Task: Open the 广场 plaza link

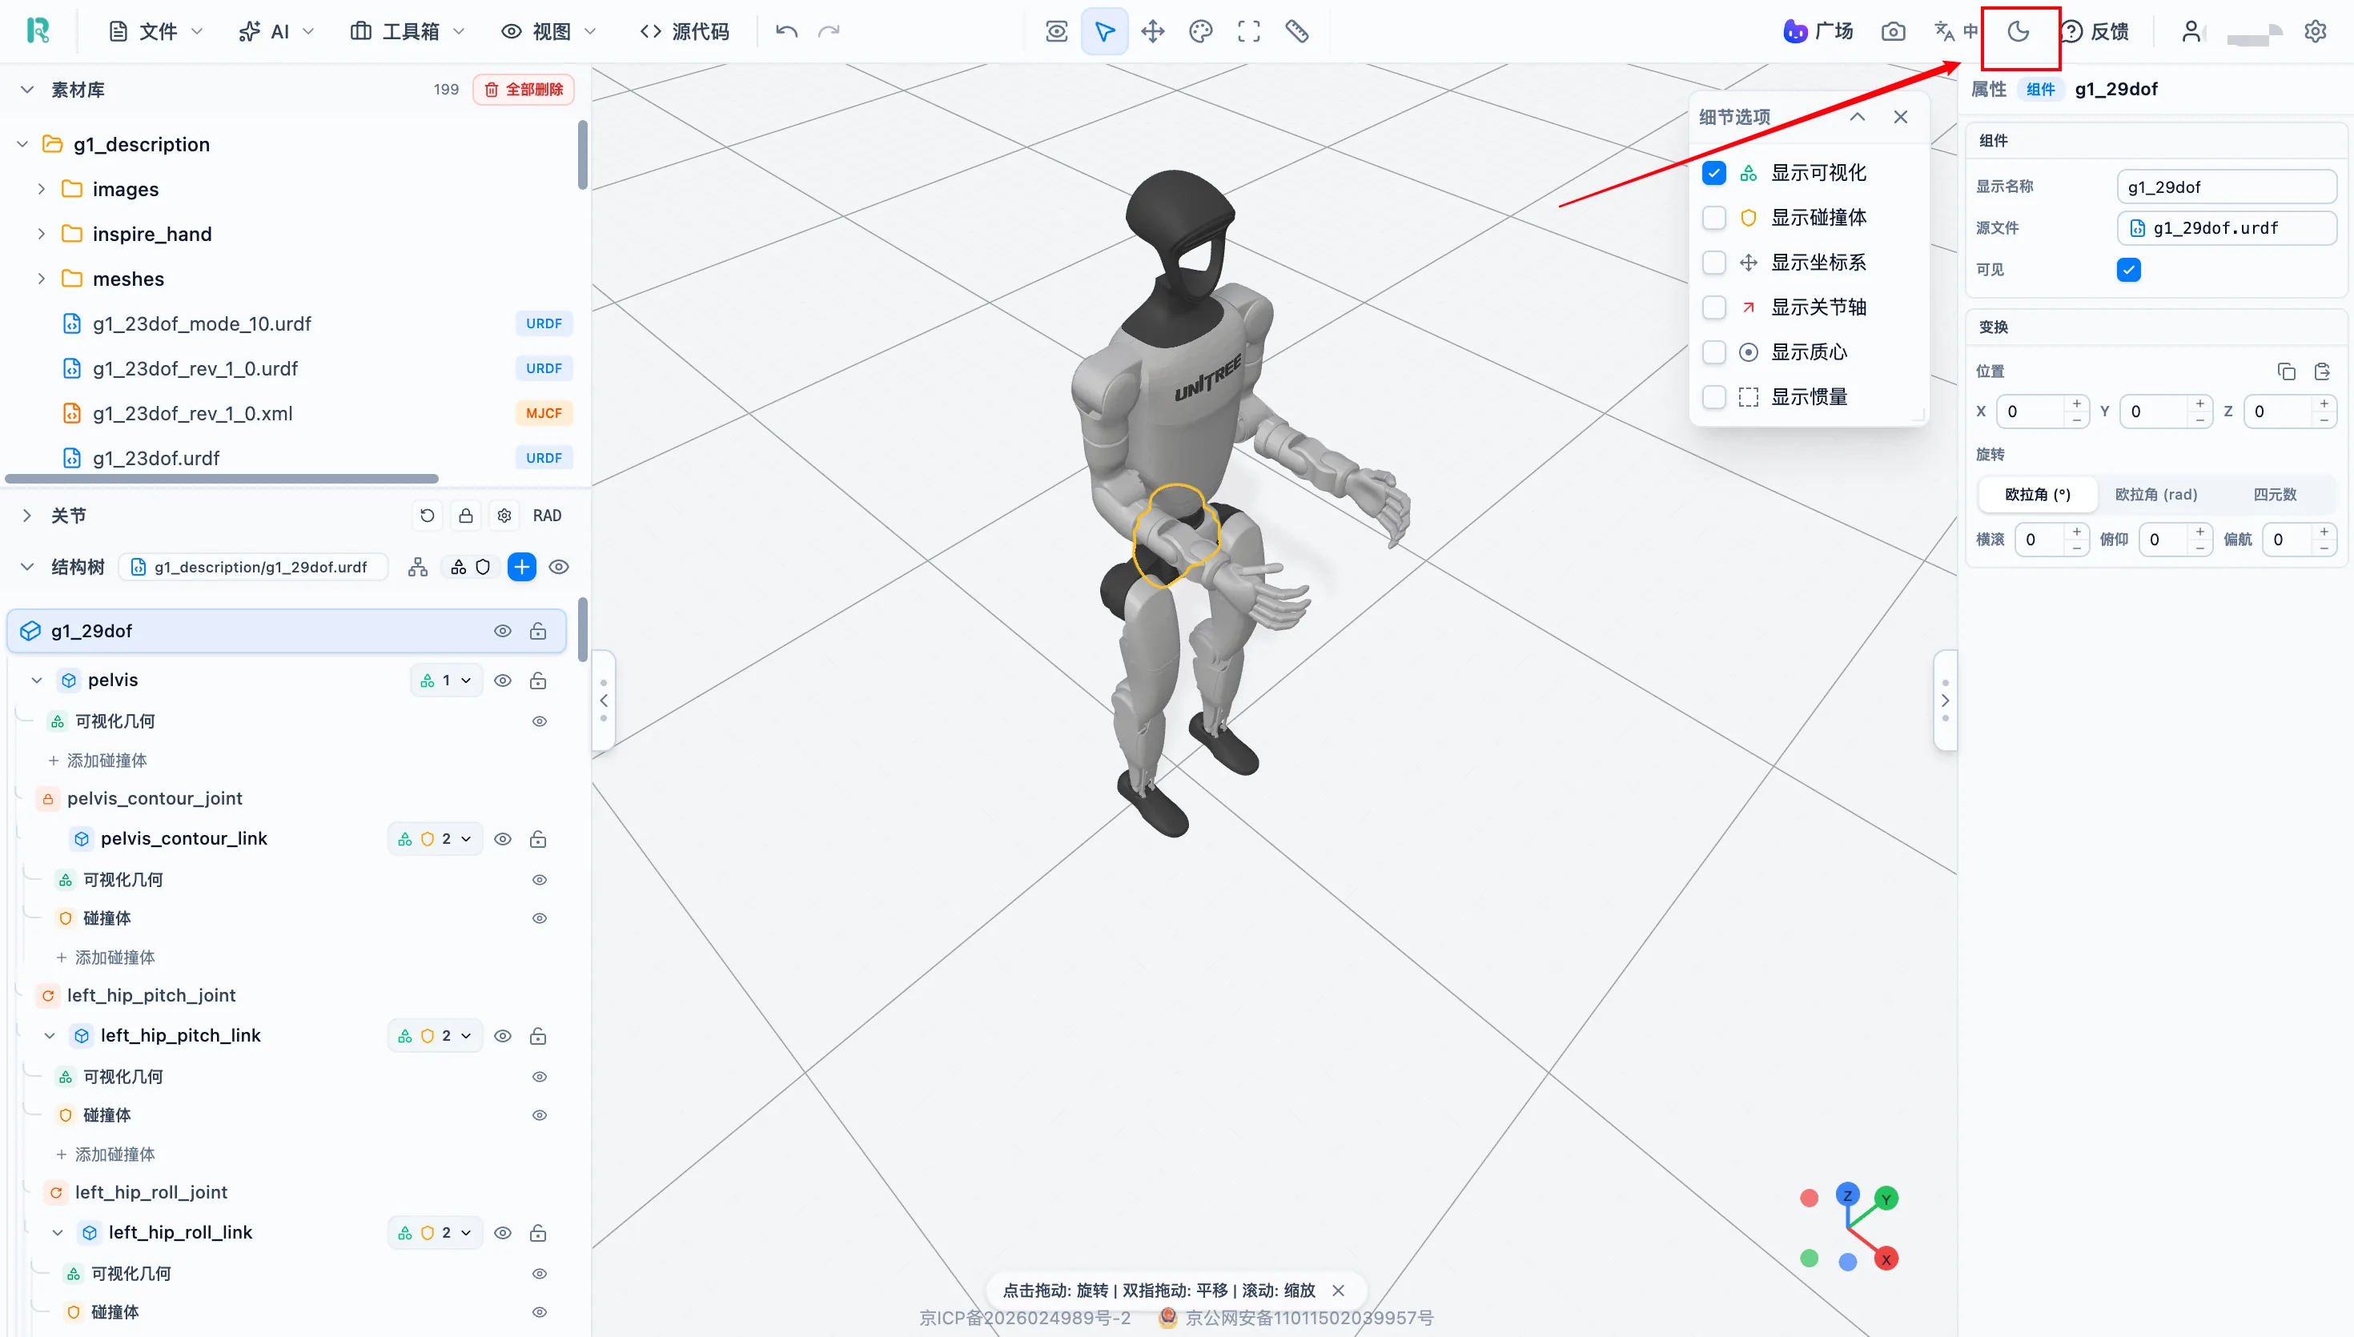Action: coord(1819,31)
